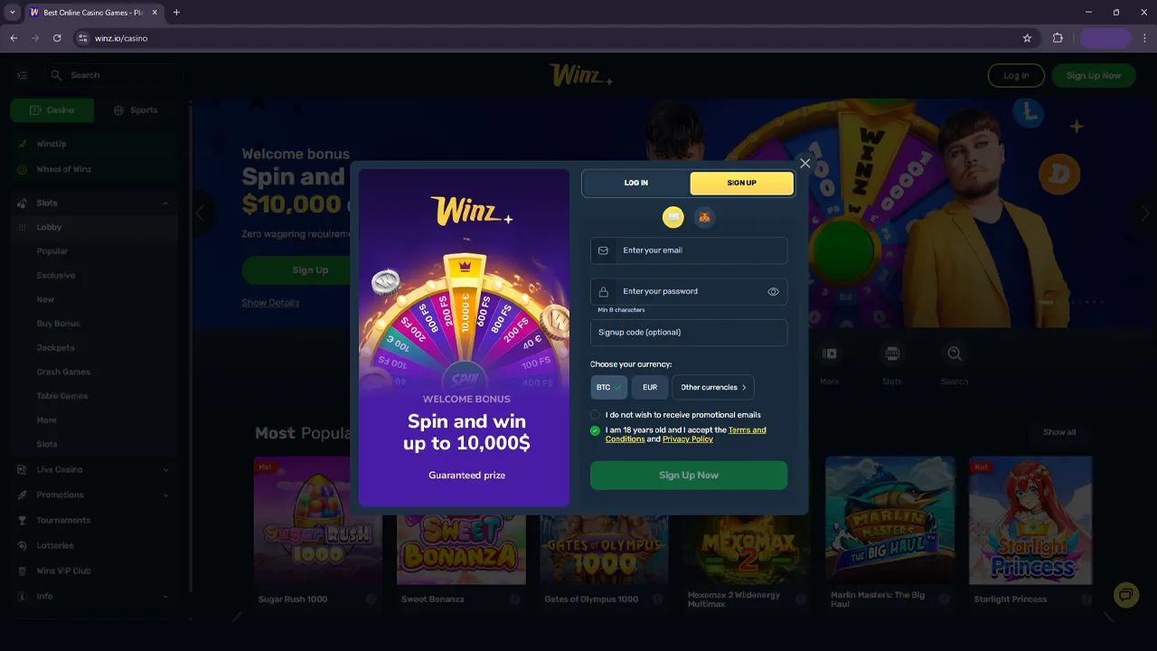Switch to the LOG IN tab

pyautogui.click(x=636, y=183)
